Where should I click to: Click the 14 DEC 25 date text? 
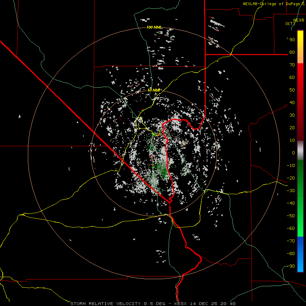click(204, 304)
